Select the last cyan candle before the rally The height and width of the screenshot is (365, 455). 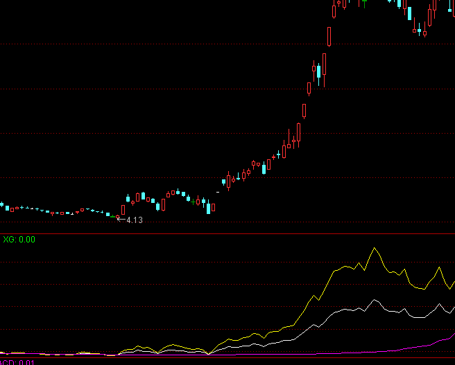coord(208,207)
